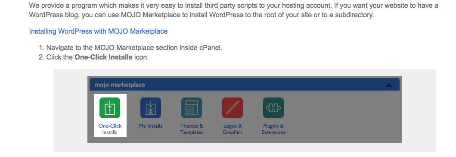Choose the Logos & Graphics caption text
Image resolution: width=456 pixels, height=157 pixels.
coord(233,129)
